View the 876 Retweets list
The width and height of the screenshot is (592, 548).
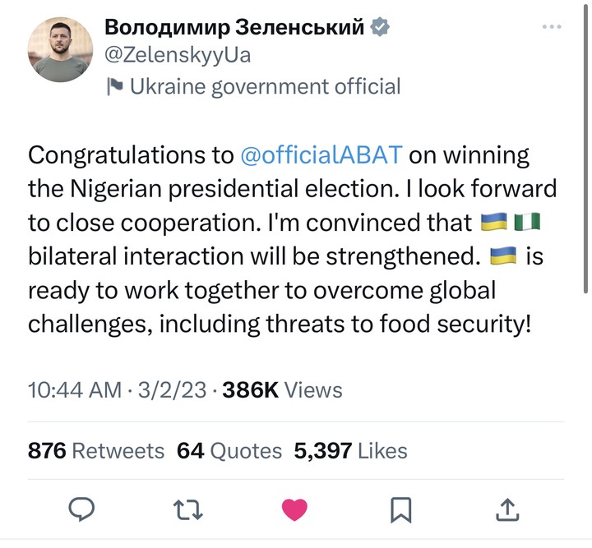[x=96, y=450]
